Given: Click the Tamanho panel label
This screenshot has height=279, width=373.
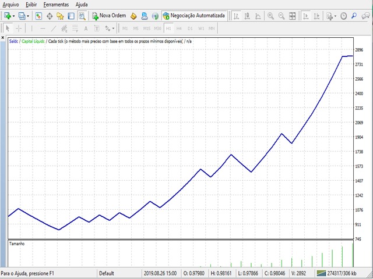Looking at the screenshot, I should 17,244.
